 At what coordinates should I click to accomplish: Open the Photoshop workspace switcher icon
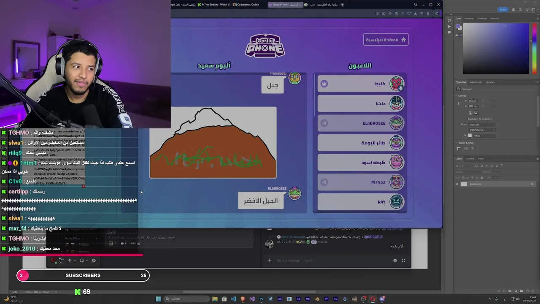534,10
